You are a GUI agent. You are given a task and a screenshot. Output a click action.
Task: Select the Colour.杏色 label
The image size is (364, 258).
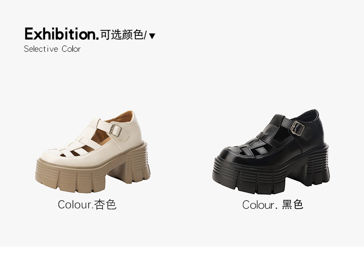point(87,204)
